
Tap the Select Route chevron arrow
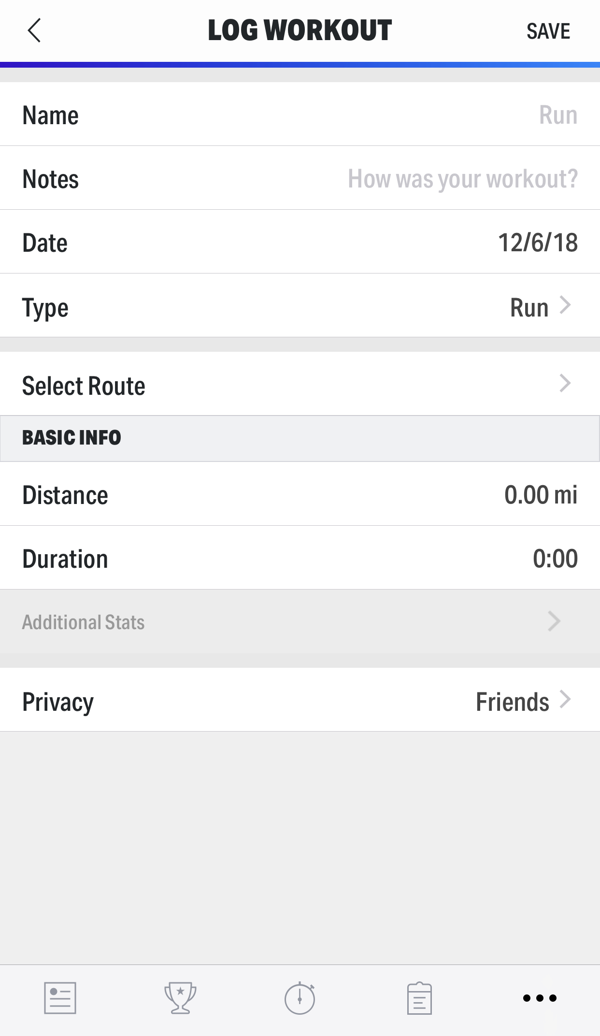(x=565, y=383)
